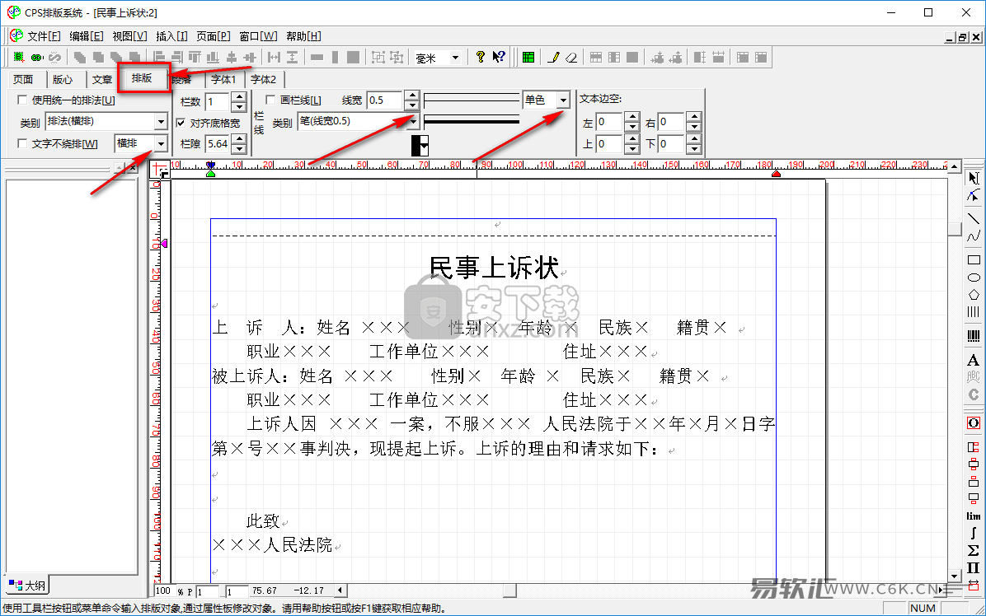Expand the 笔(线宽0.5) line type dropdown

413,121
